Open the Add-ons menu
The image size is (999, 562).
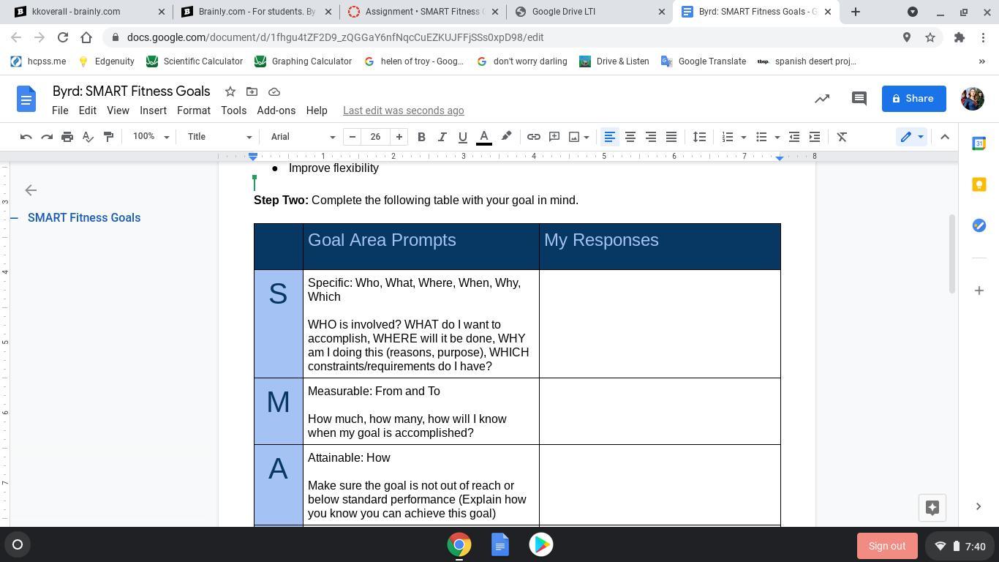pos(276,110)
